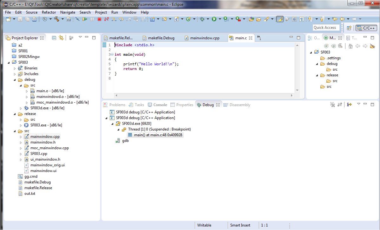Viewport: 380px width, 230px height.
Task: Expand the Binaries node under SF003
Action: tap(15, 68)
